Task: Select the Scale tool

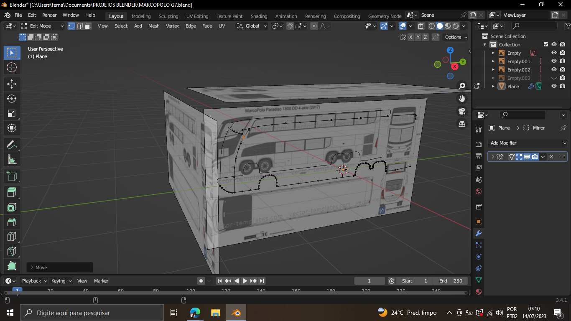Action: coord(12,113)
